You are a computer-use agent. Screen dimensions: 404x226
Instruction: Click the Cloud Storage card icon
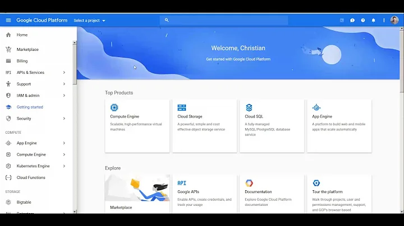182,107
